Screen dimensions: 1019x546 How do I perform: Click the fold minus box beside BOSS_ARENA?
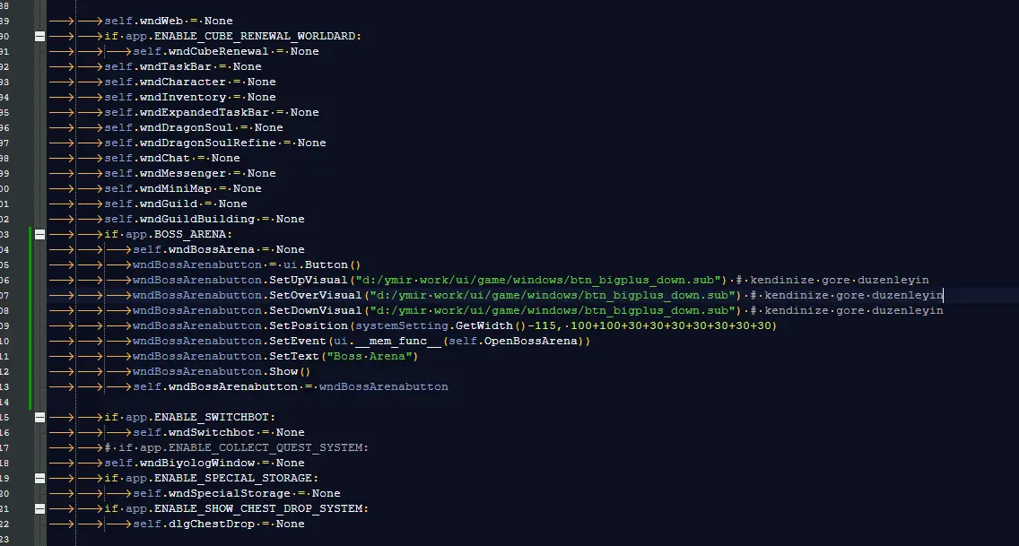[39, 234]
